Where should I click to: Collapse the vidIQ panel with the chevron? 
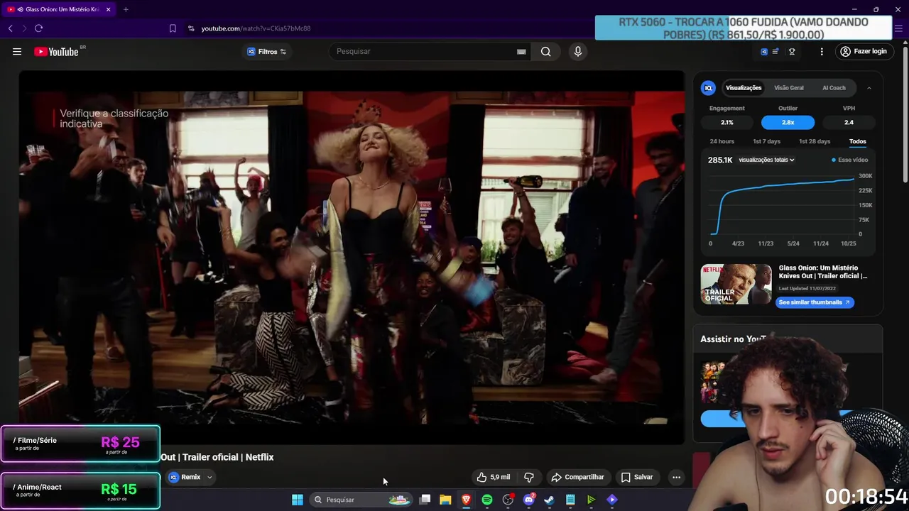(869, 88)
